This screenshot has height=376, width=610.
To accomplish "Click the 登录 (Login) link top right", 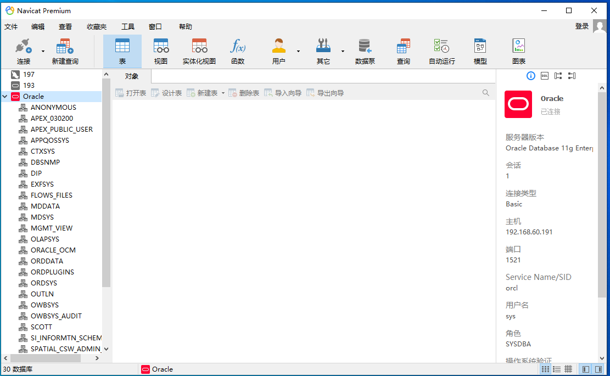I will pos(581,26).
